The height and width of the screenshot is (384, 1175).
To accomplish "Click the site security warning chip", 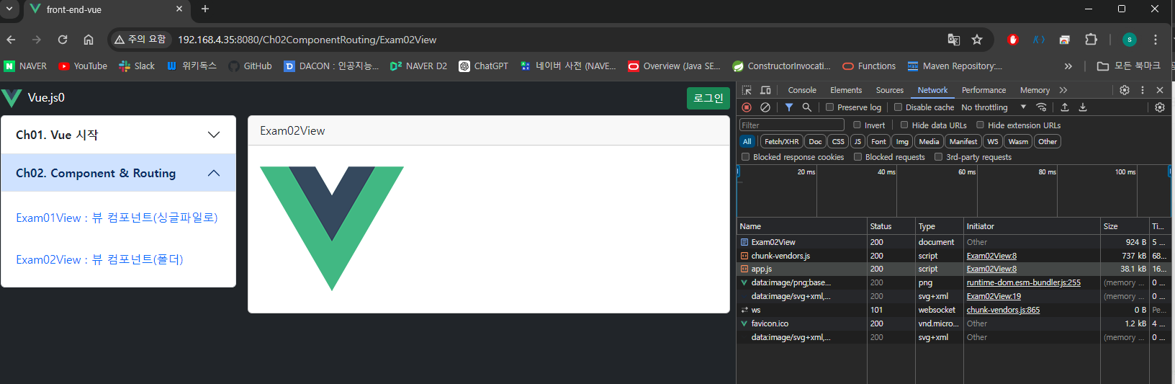I will pos(140,40).
